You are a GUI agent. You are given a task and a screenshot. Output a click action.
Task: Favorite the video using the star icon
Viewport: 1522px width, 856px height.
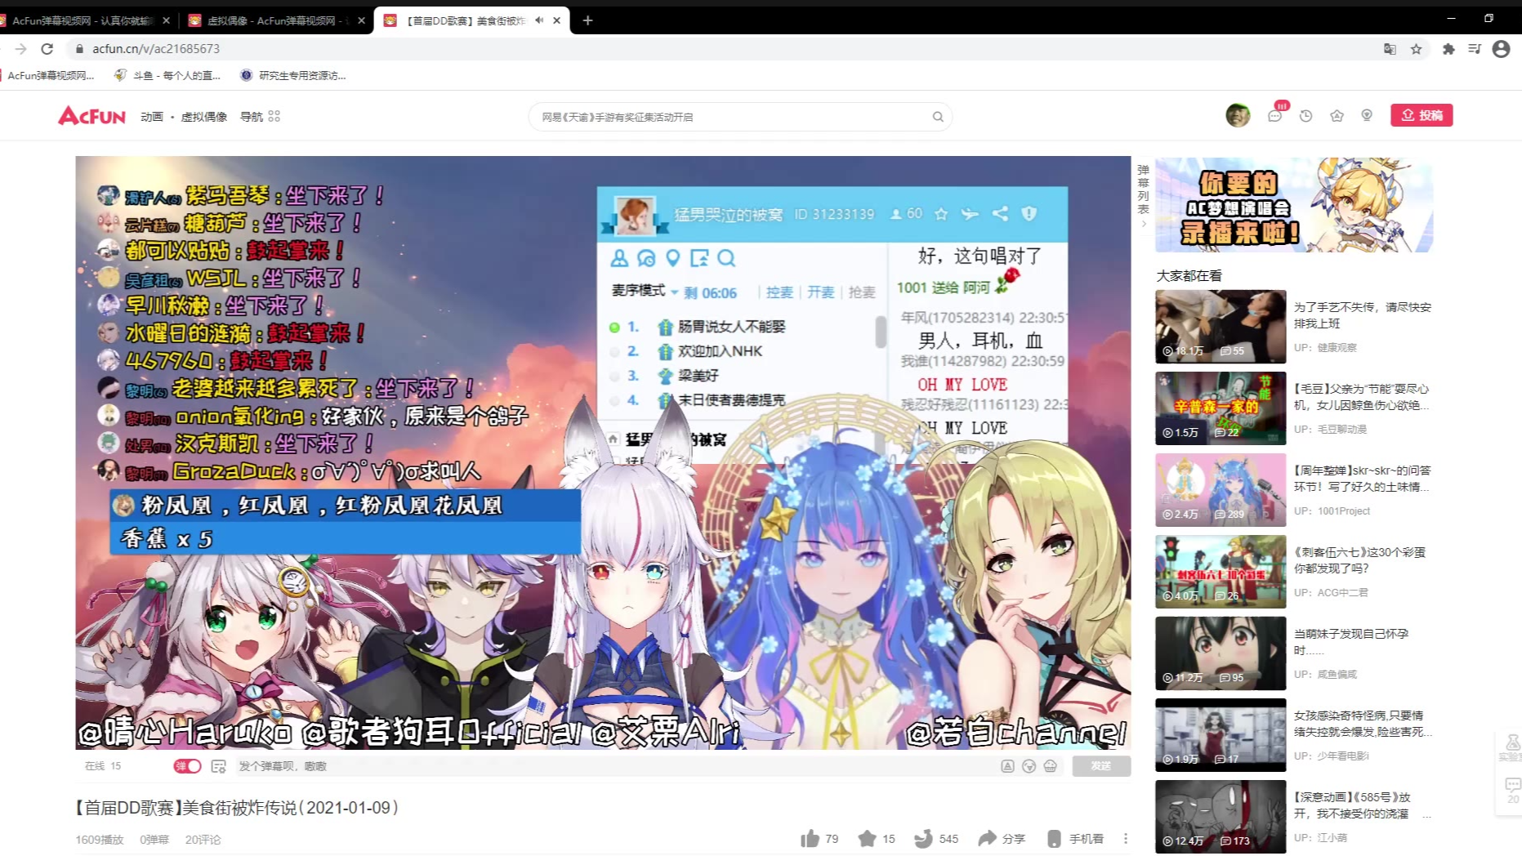click(867, 839)
